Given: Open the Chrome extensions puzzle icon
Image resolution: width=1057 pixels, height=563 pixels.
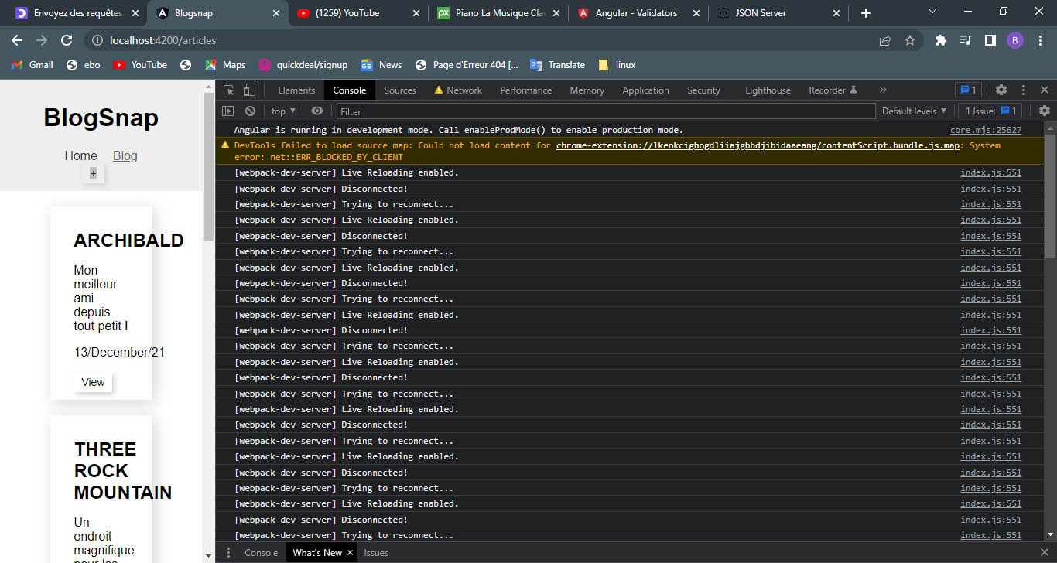Looking at the screenshot, I should click(x=940, y=40).
